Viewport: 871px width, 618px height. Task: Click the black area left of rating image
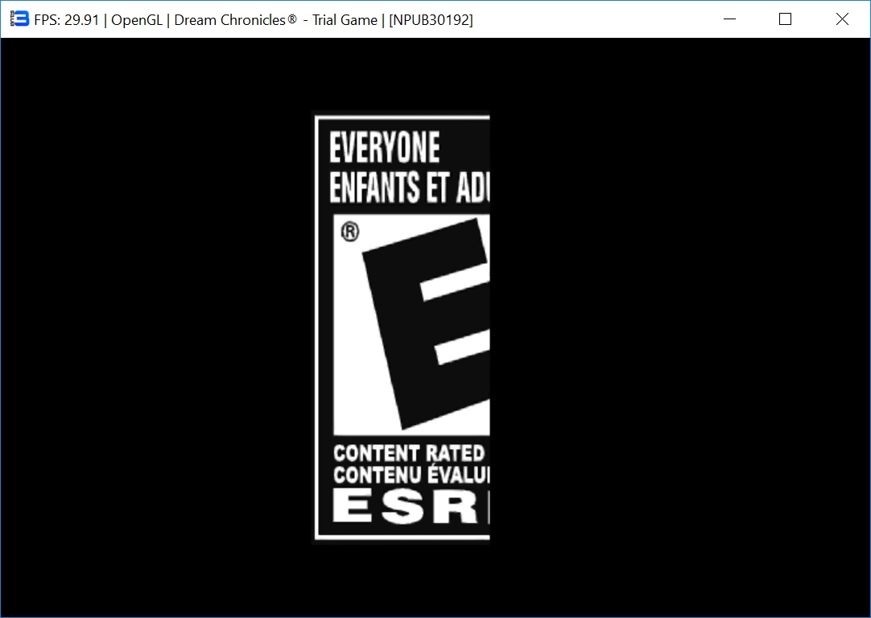[161, 322]
